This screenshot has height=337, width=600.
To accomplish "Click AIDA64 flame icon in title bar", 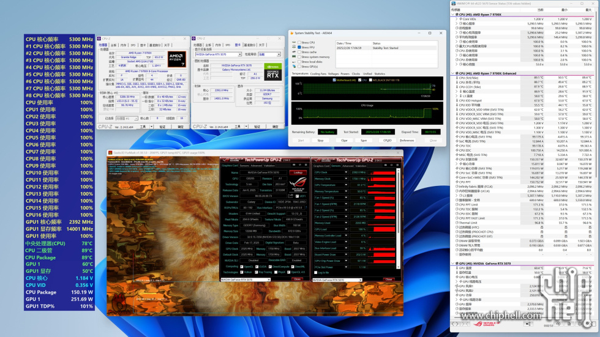I will click(x=291, y=33).
